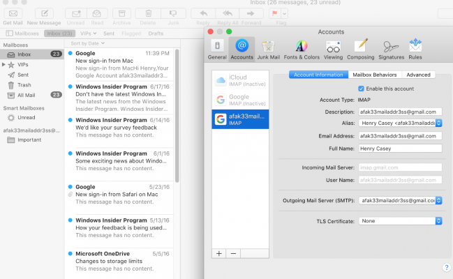Open Windows Insider message dated 6/17/16
Screen dimensions: 453x279
[119, 98]
